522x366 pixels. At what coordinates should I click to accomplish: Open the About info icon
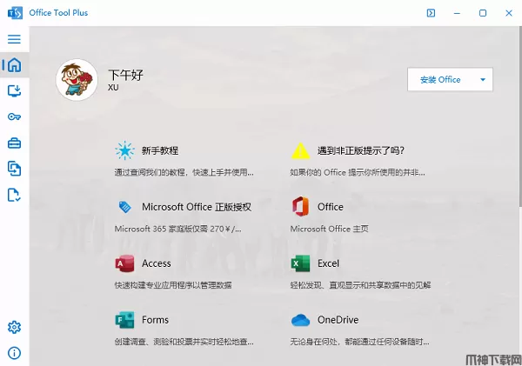[14, 353]
